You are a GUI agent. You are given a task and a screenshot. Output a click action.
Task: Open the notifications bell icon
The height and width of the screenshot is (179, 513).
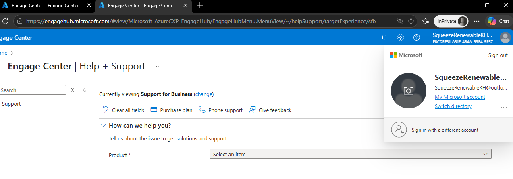point(384,37)
